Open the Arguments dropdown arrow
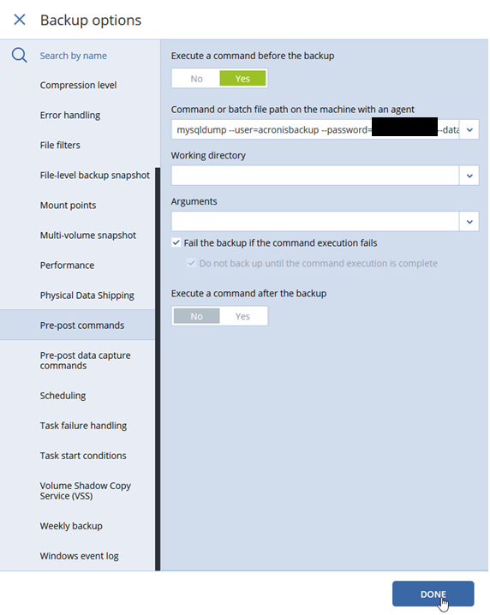The width and height of the screenshot is (490, 615). (469, 222)
